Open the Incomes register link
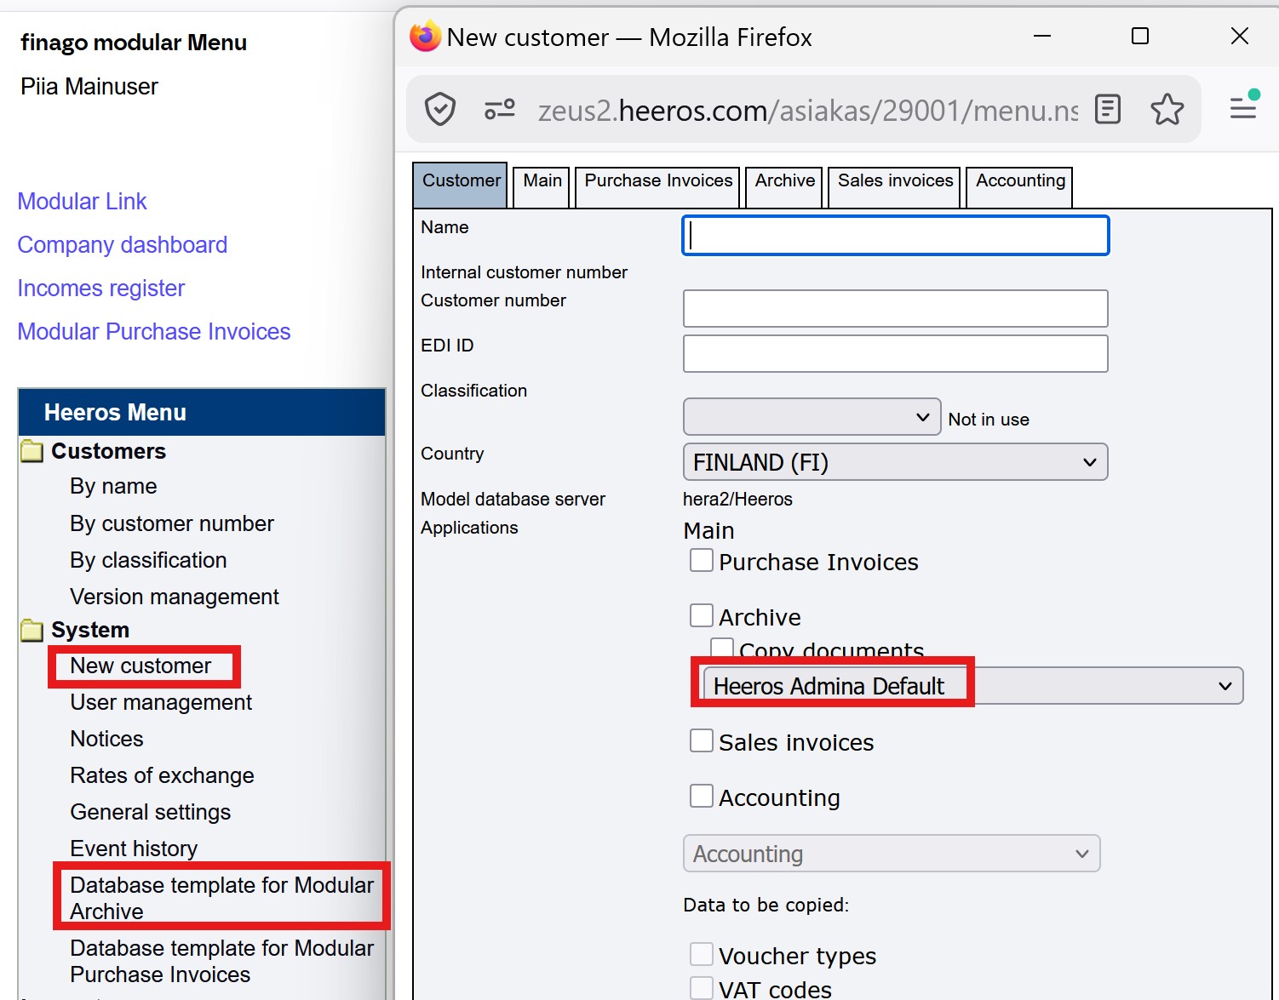This screenshot has height=1000, width=1279. coord(101,289)
